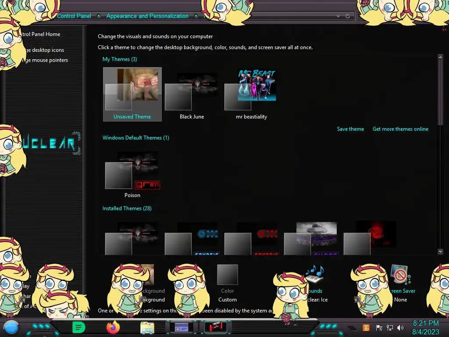Click the orange Java tray icon

pos(366,327)
